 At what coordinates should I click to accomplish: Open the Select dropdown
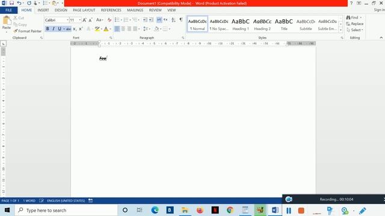355,30
